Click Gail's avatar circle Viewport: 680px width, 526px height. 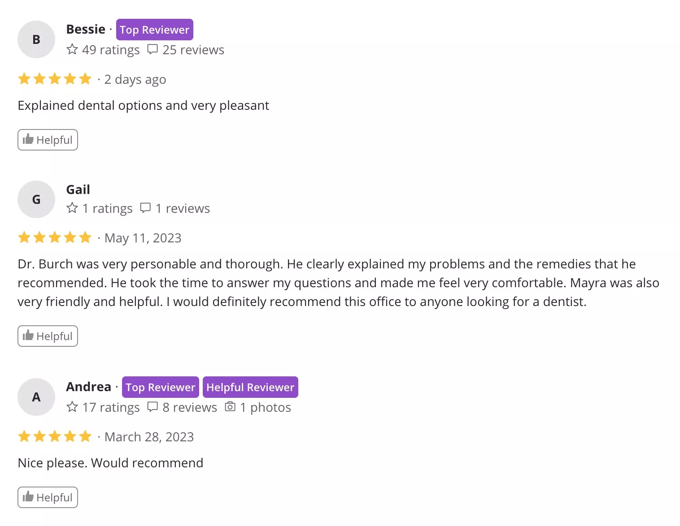tap(36, 199)
